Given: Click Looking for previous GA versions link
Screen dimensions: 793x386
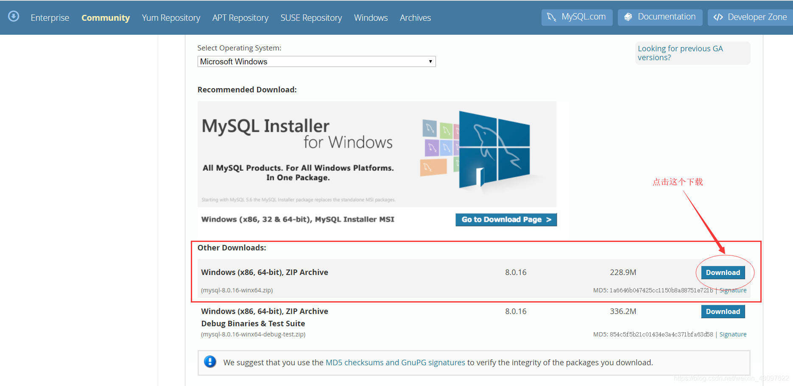Looking at the screenshot, I should click(680, 53).
